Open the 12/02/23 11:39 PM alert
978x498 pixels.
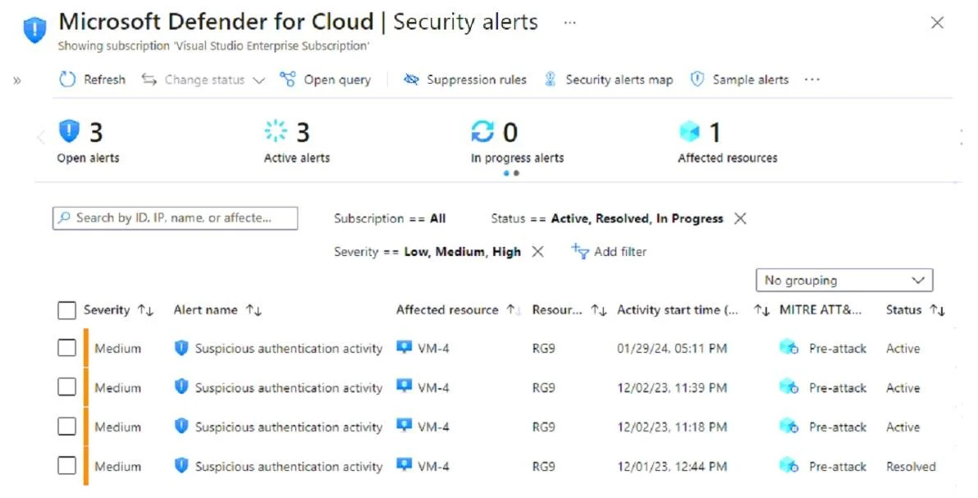coord(288,387)
